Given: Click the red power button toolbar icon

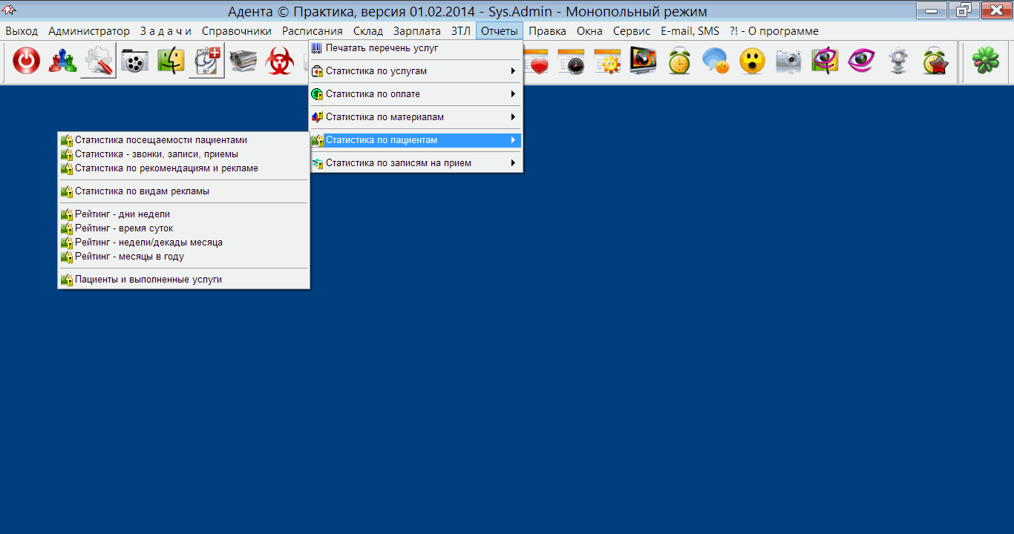Looking at the screenshot, I should coord(26,62).
